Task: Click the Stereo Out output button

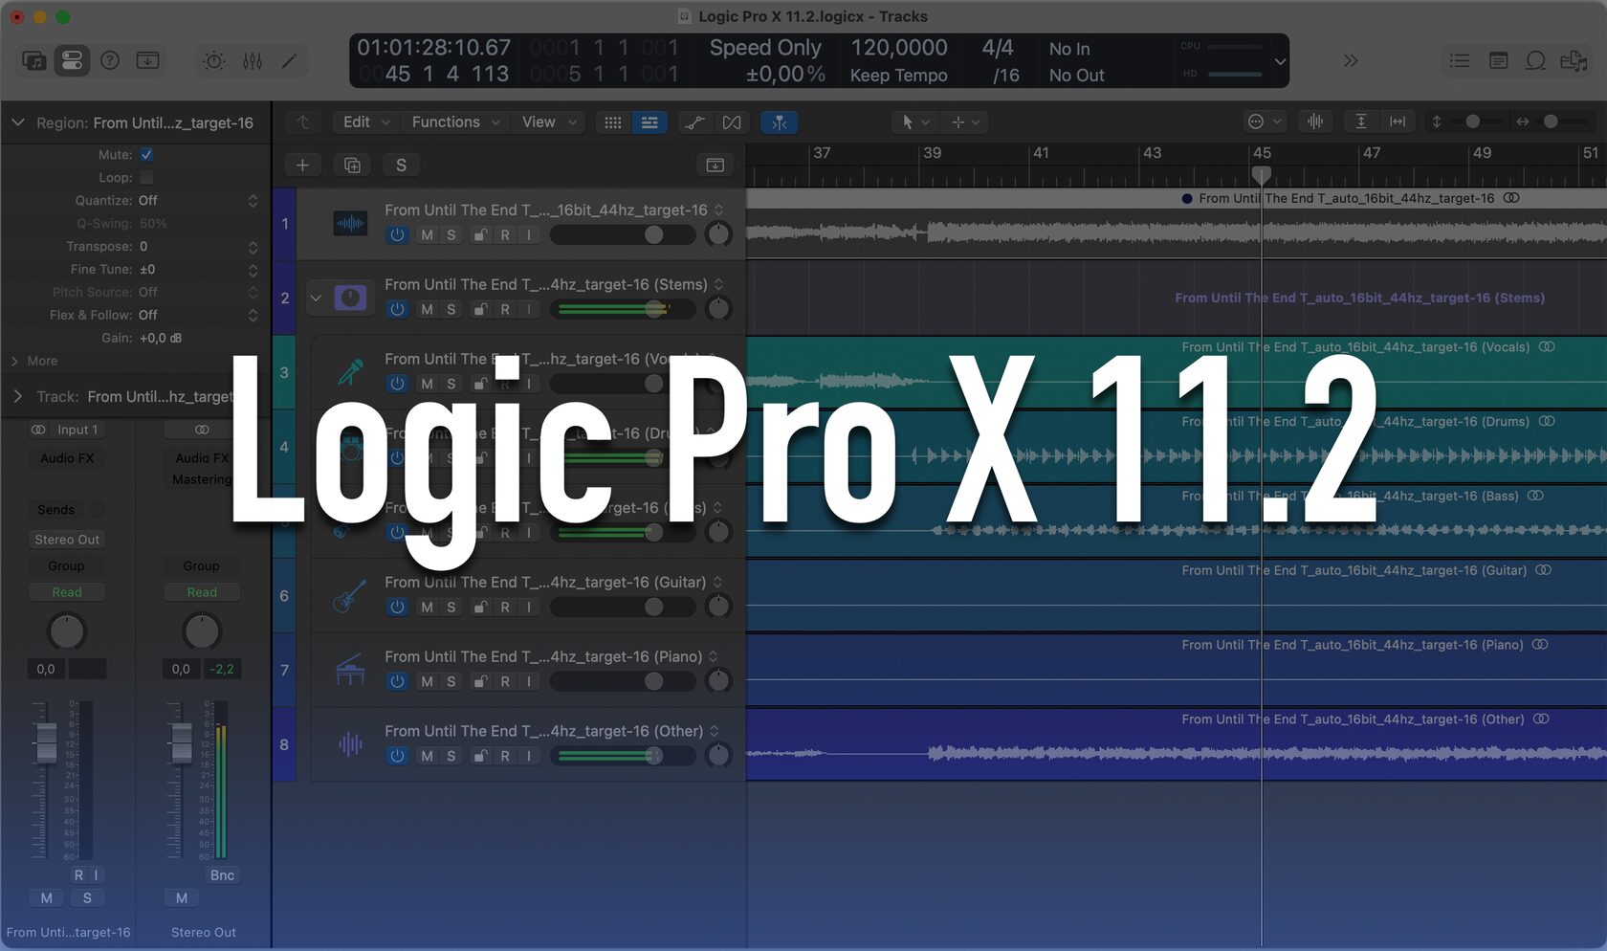Action: point(67,540)
